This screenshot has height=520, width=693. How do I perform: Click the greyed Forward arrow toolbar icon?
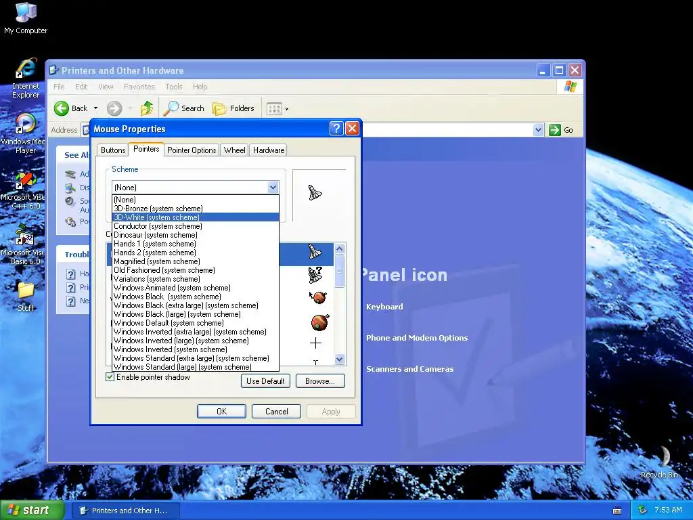pyautogui.click(x=114, y=108)
